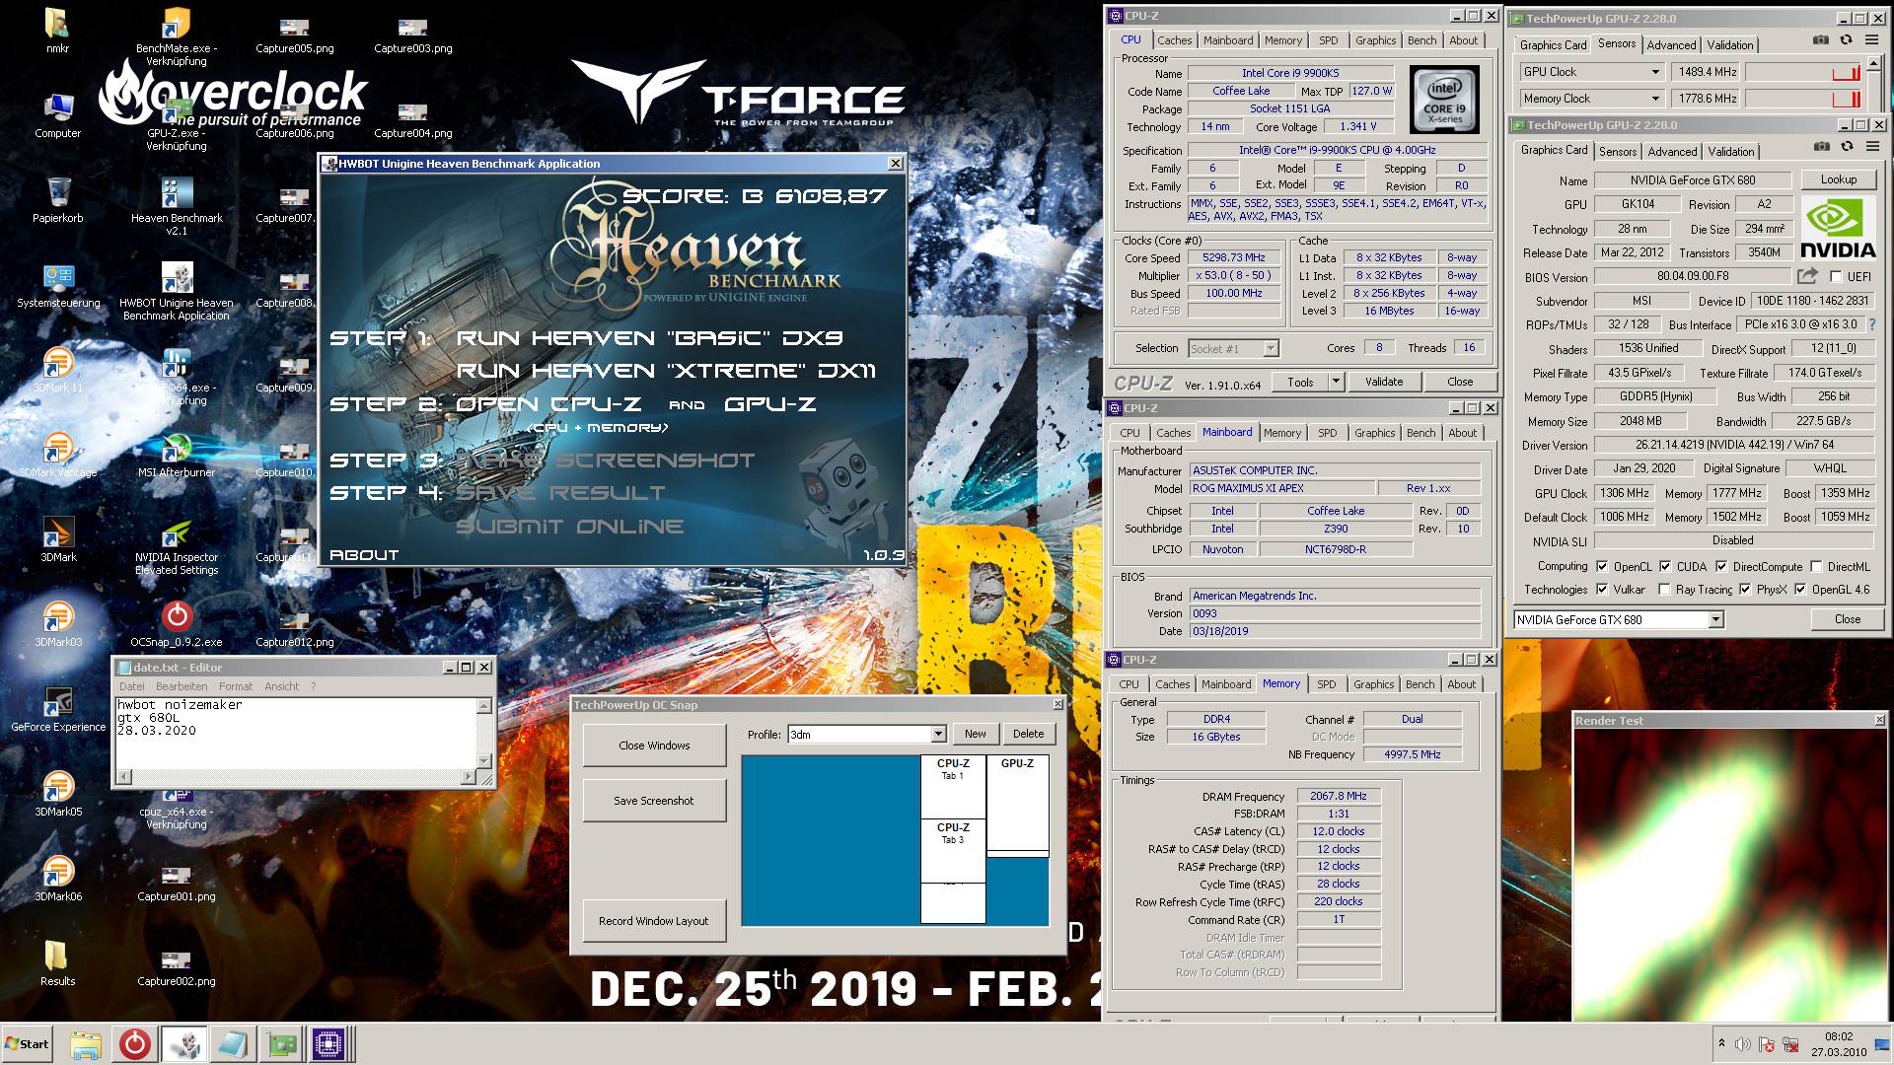Click the red OC Snap icon in the taskbar
Viewport: 1894px width, 1065px height.
coord(135,1044)
